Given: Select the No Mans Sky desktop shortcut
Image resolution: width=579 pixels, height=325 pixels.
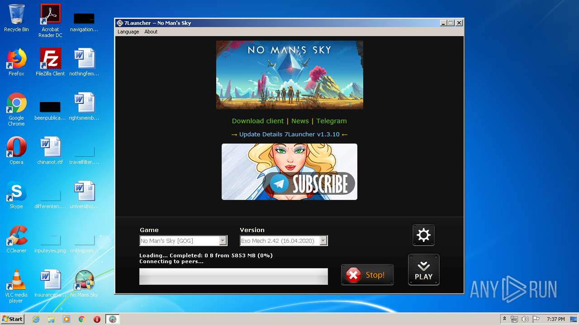Looking at the screenshot, I should click(84, 283).
